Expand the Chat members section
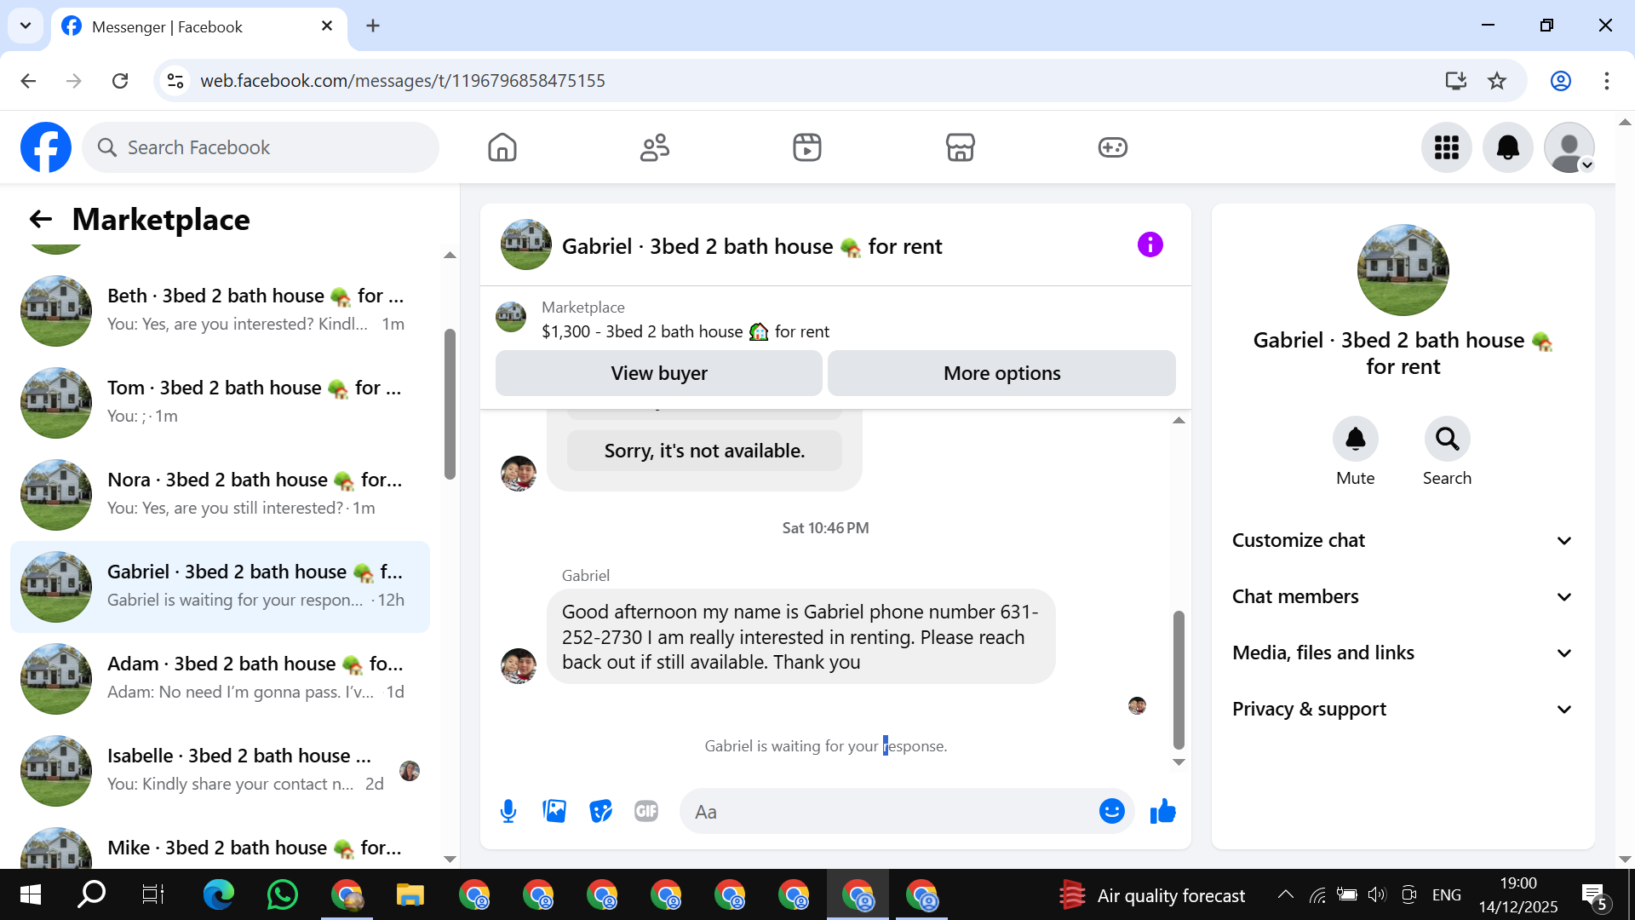Screen dimensions: 1635x920 tap(1402, 596)
